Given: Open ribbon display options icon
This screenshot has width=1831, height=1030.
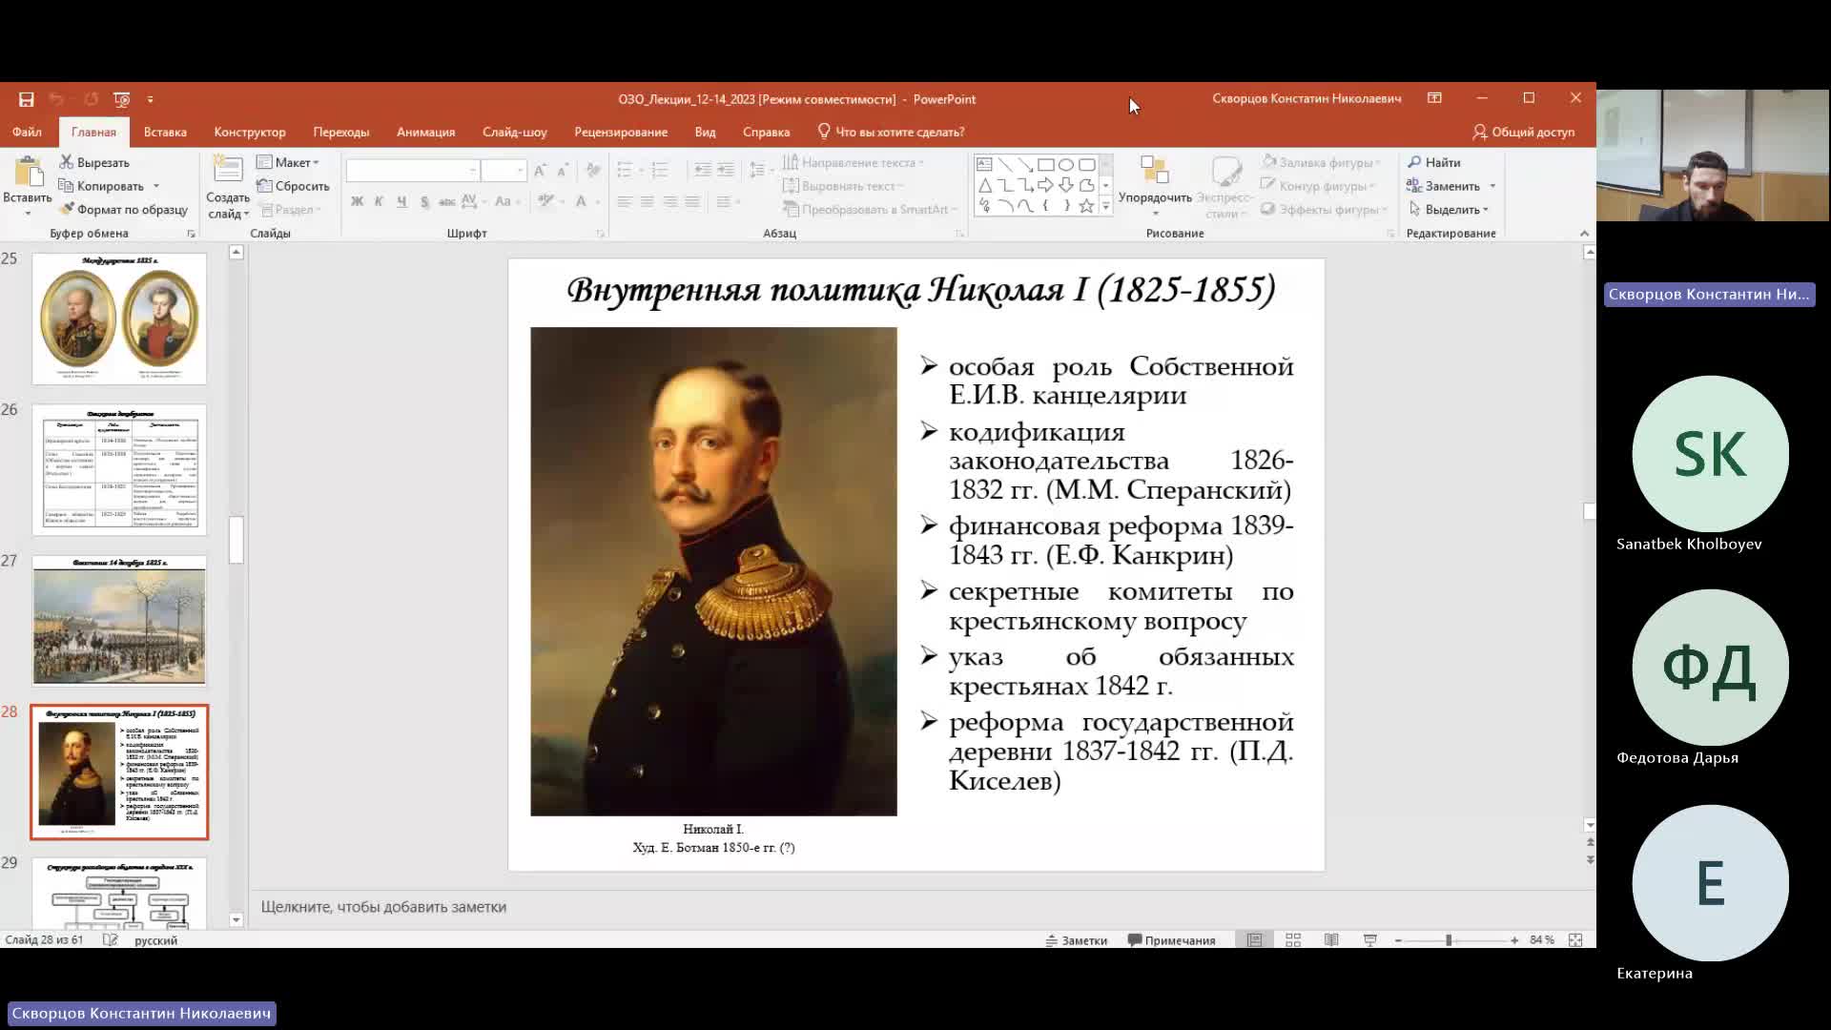Looking at the screenshot, I should (1434, 98).
